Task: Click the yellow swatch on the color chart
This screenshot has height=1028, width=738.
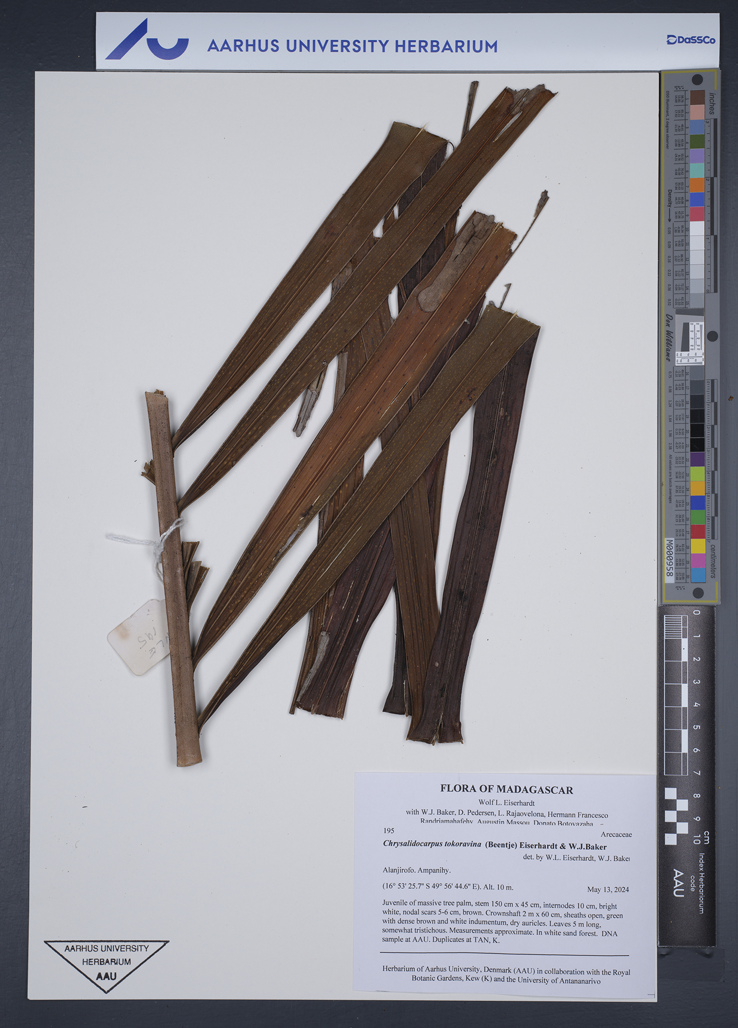Action: point(697,546)
